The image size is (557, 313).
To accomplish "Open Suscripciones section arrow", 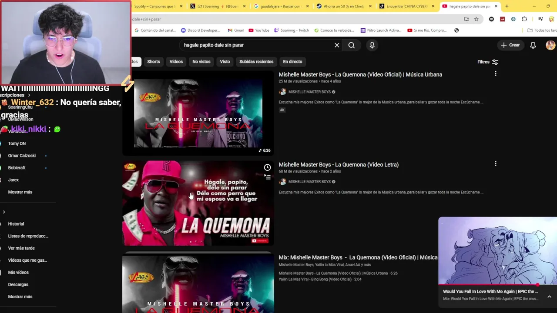I will click(x=29, y=95).
